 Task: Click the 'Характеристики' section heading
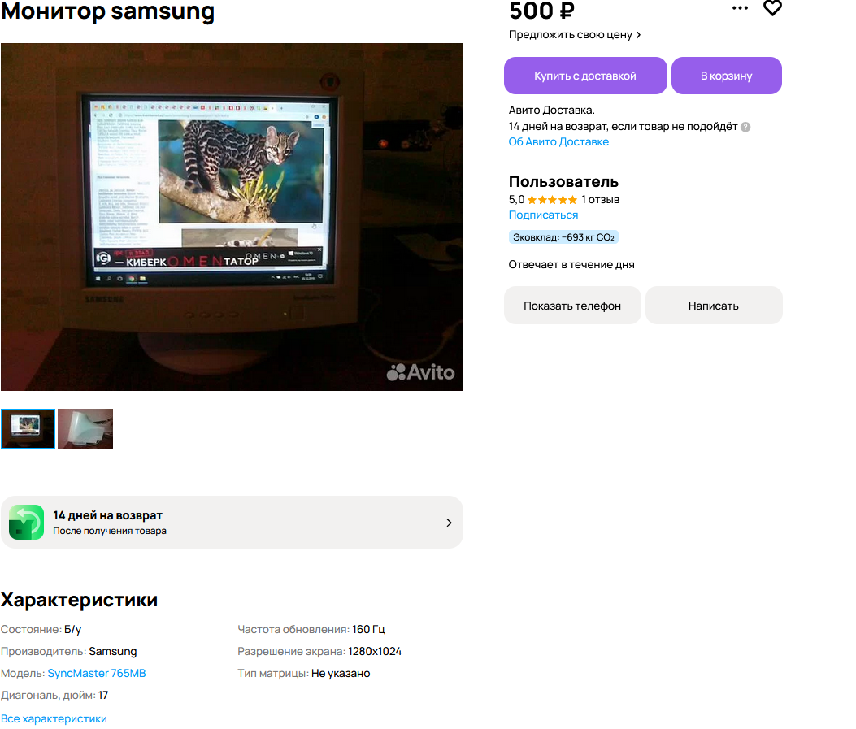[x=79, y=600]
